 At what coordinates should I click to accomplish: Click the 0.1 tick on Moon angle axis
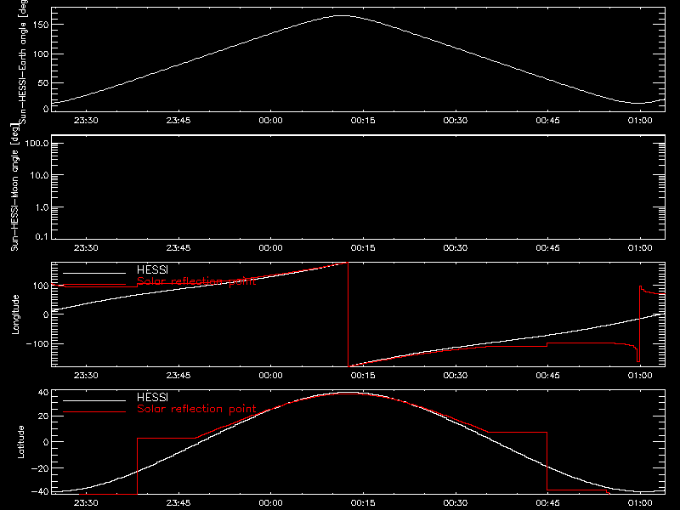pyautogui.click(x=42, y=236)
